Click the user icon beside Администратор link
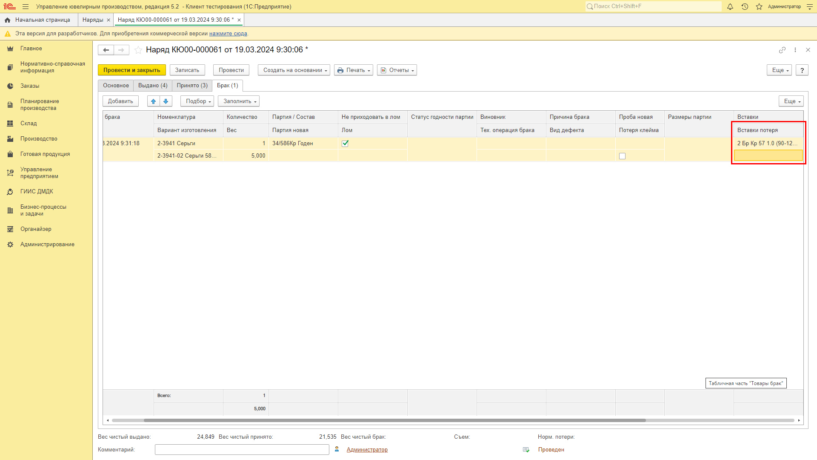The height and width of the screenshot is (460, 817). point(337,449)
